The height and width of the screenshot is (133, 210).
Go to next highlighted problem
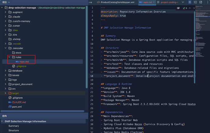pyautogui.click(x=194, y=8)
